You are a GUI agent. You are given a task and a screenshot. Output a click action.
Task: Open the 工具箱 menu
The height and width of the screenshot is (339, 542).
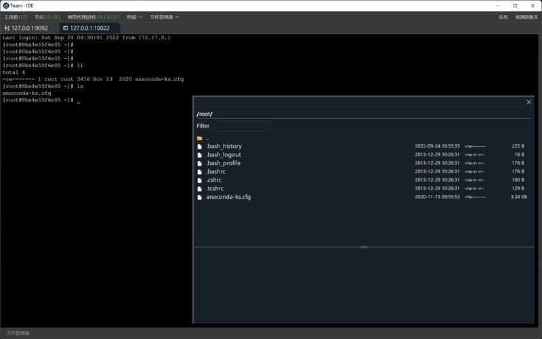pyautogui.click(x=16, y=17)
